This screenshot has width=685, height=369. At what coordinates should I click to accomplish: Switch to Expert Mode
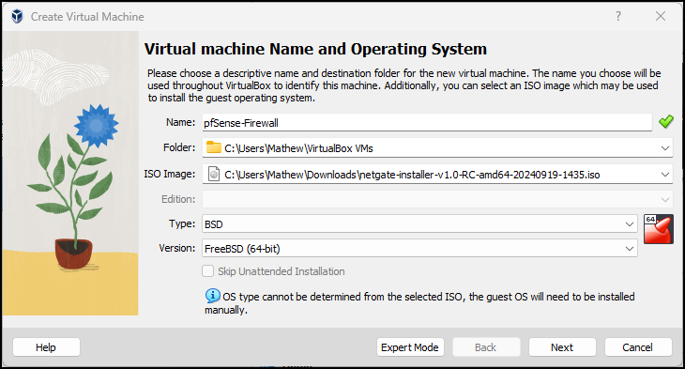[x=410, y=347]
